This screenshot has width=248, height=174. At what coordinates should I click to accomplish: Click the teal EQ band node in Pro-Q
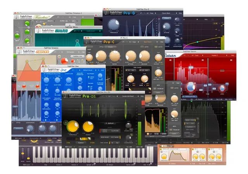pos(197,42)
